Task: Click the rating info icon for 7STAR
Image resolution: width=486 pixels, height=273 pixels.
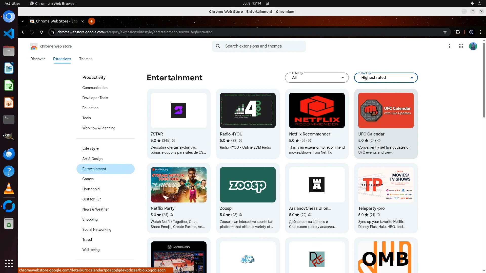Action: click(173, 141)
